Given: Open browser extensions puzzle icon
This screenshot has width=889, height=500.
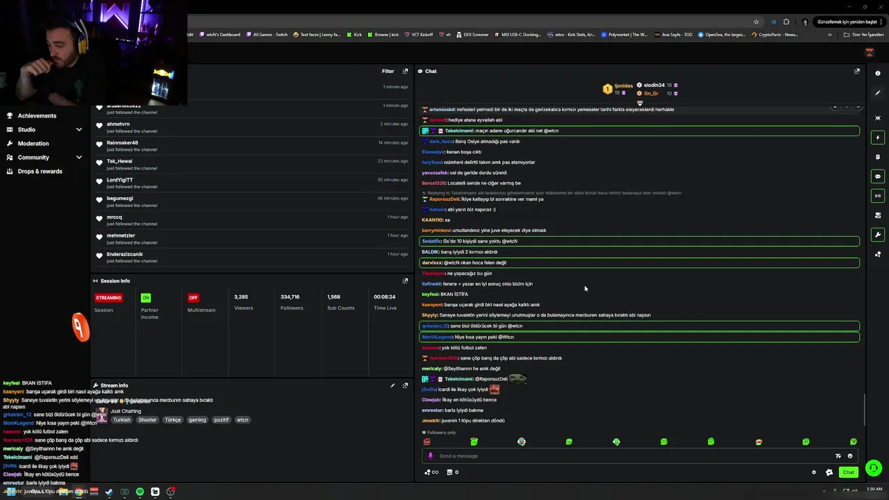Looking at the screenshot, I should pos(786,22).
